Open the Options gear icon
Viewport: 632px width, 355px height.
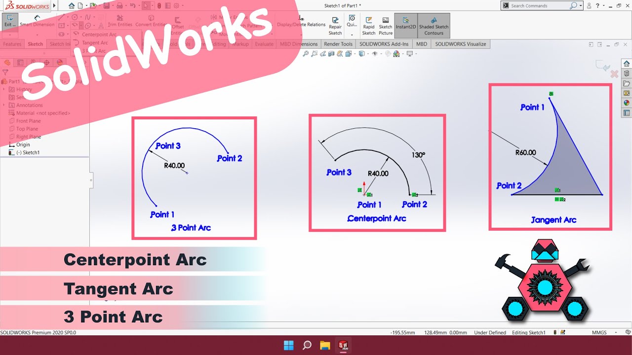click(177, 6)
